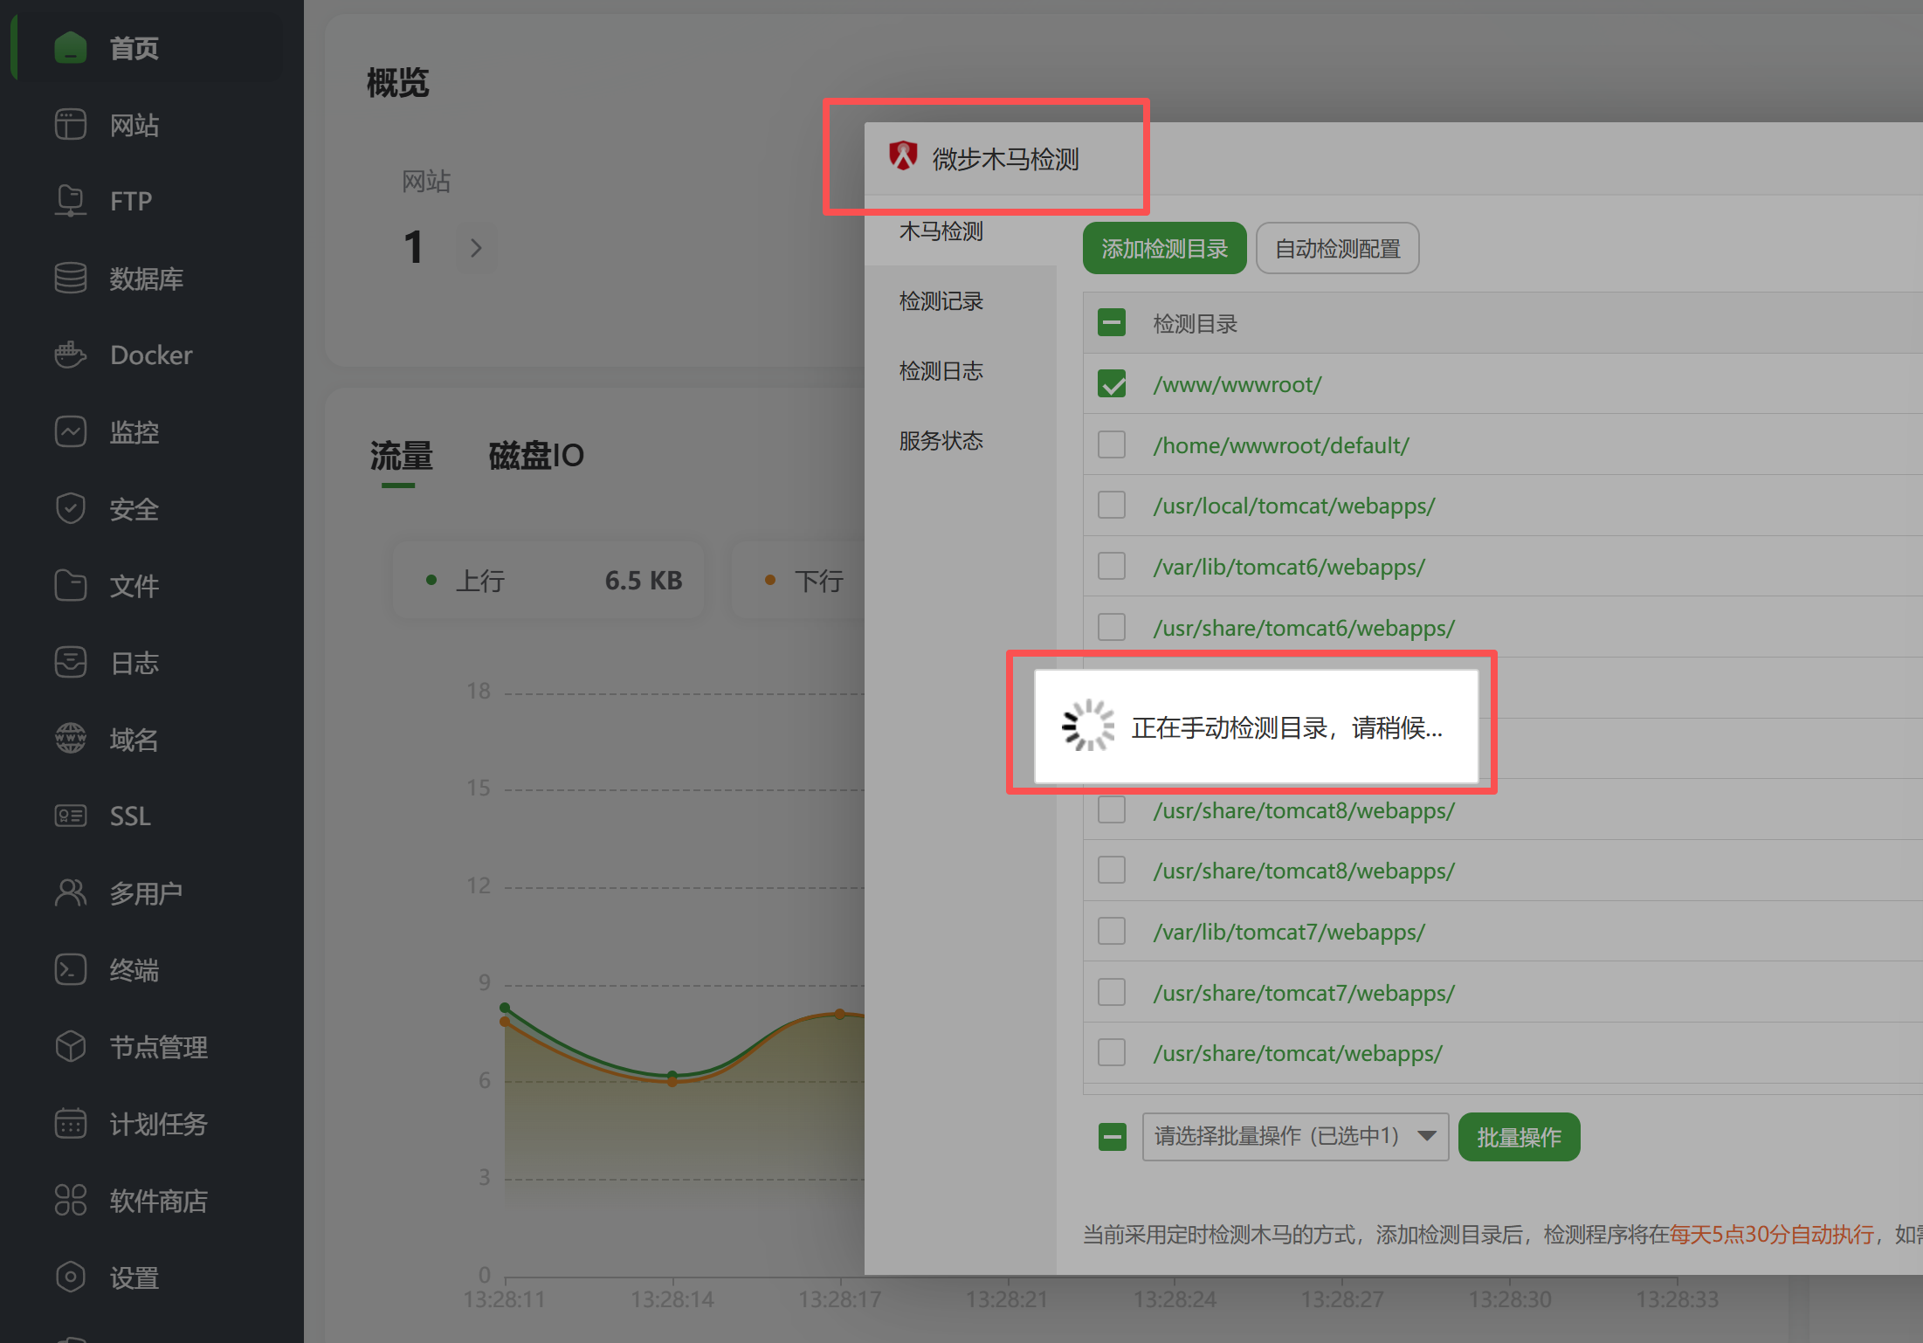
Task: Open the security shield icon
Action: [70, 509]
